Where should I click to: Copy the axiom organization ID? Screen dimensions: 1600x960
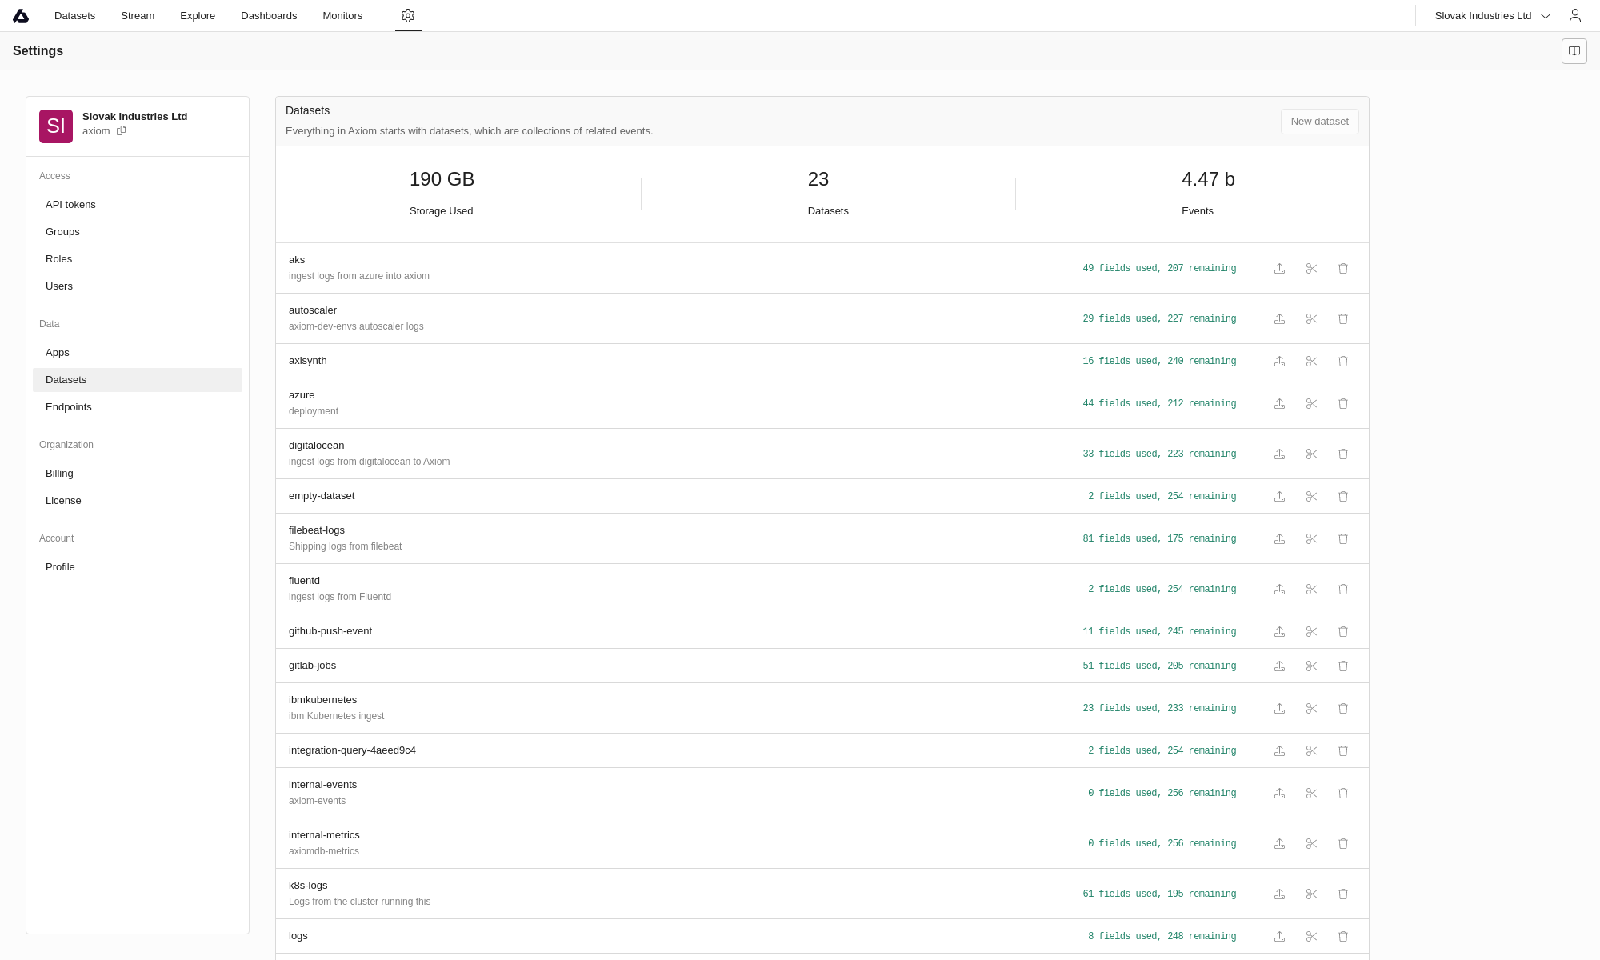click(122, 130)
